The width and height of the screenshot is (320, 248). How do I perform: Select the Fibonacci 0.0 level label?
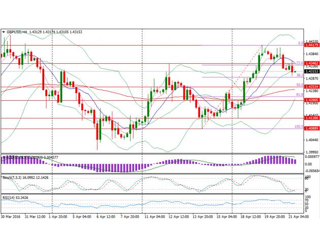pos(301,43)
